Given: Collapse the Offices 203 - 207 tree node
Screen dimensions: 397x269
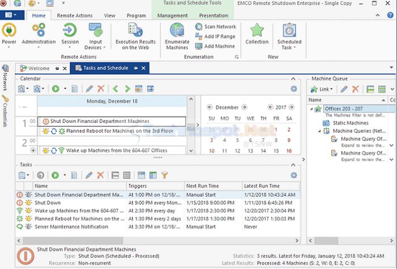Looking at the screenshot, I should tap(311, 109).
